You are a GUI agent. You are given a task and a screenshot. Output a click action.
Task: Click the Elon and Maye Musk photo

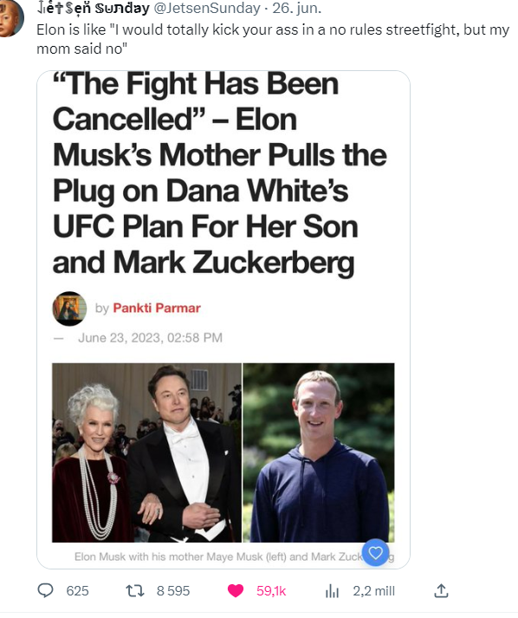[146, 452]
